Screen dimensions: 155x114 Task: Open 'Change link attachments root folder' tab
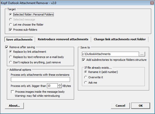point(119,39)
